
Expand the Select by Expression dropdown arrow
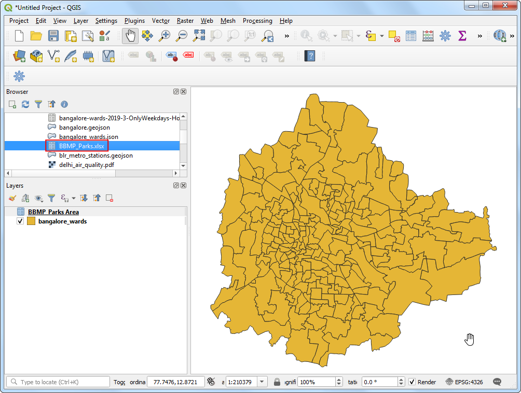[380, 36]
